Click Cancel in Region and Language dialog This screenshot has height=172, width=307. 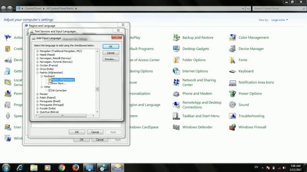pyautogui.click(x=100, y=140)
